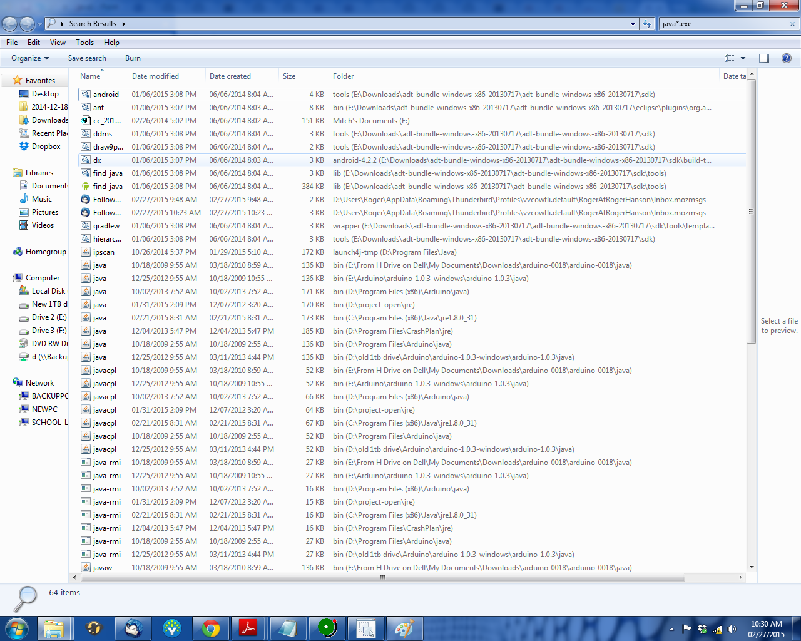Select Drive 2 (E:) in navigation pane

(49, 317)
